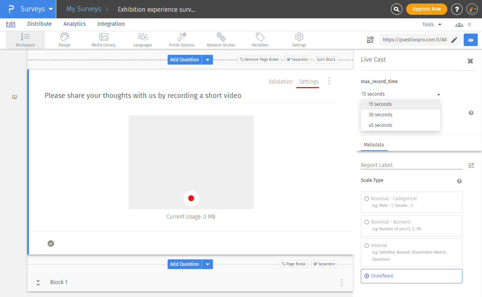The image size is (482, 297).
Task: Select 30 seconds from max_record_time dropdown
Action: (380, 114)
